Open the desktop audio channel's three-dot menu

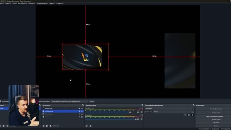point(141,112)
